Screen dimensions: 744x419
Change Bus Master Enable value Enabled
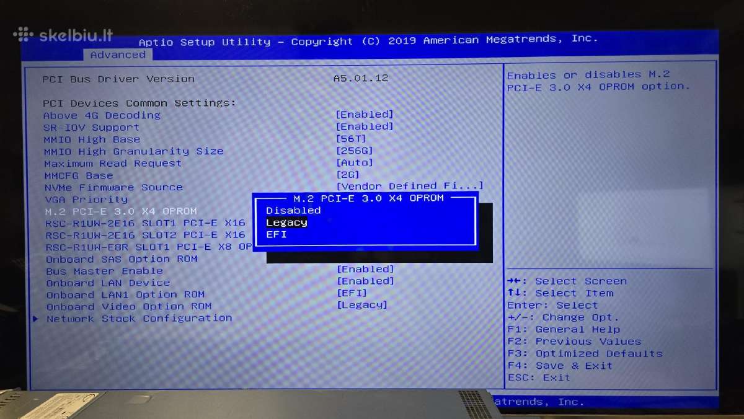pos(365,269)
